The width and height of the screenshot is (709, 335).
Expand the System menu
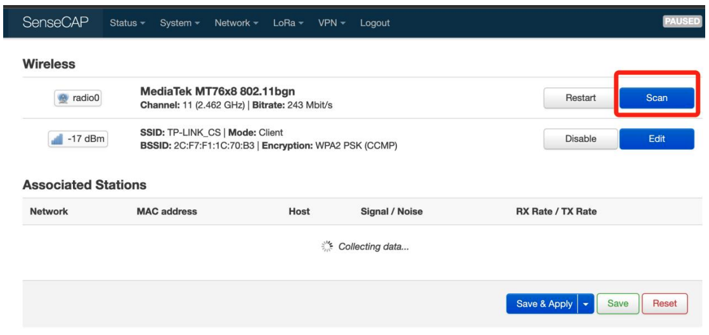pyautogui.click(x=180, y=23)
